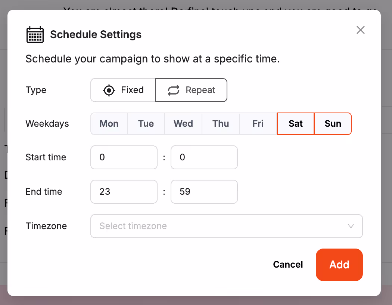392x305 pixels.
Task: Toggle the Fri weekday button
Action: (258, 124)
